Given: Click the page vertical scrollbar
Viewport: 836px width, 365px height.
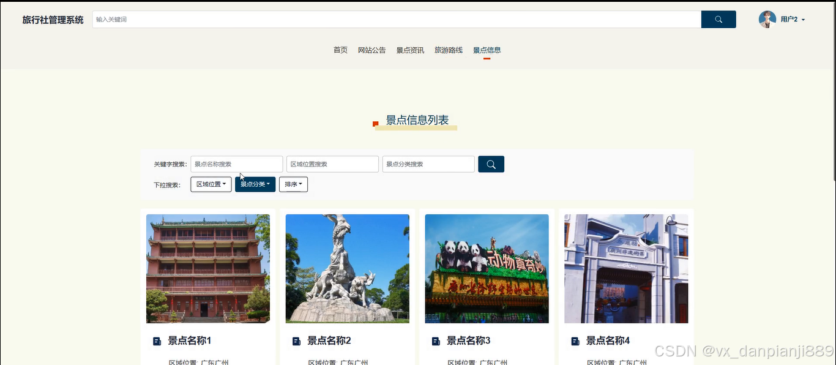Looking at the screenshot, I should coord(834,92).
